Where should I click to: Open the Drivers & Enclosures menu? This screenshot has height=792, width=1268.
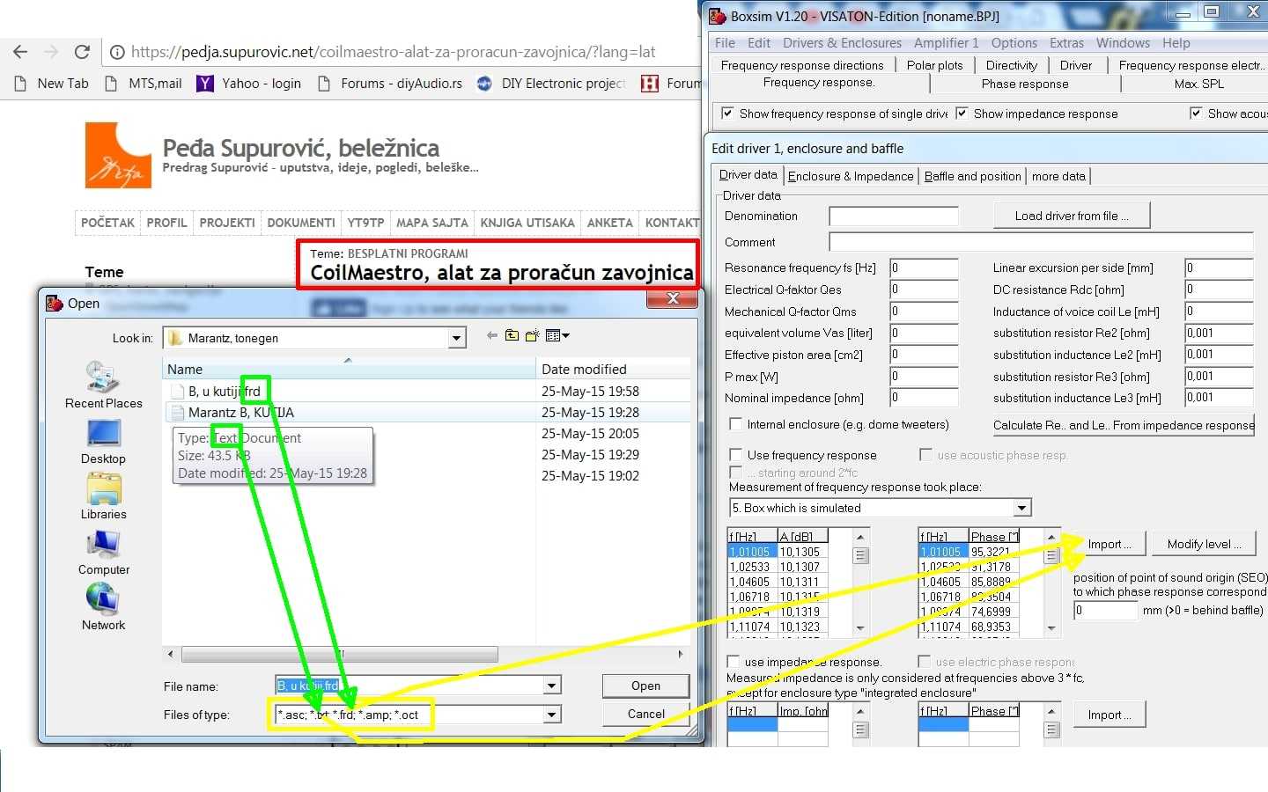(842, 43)
